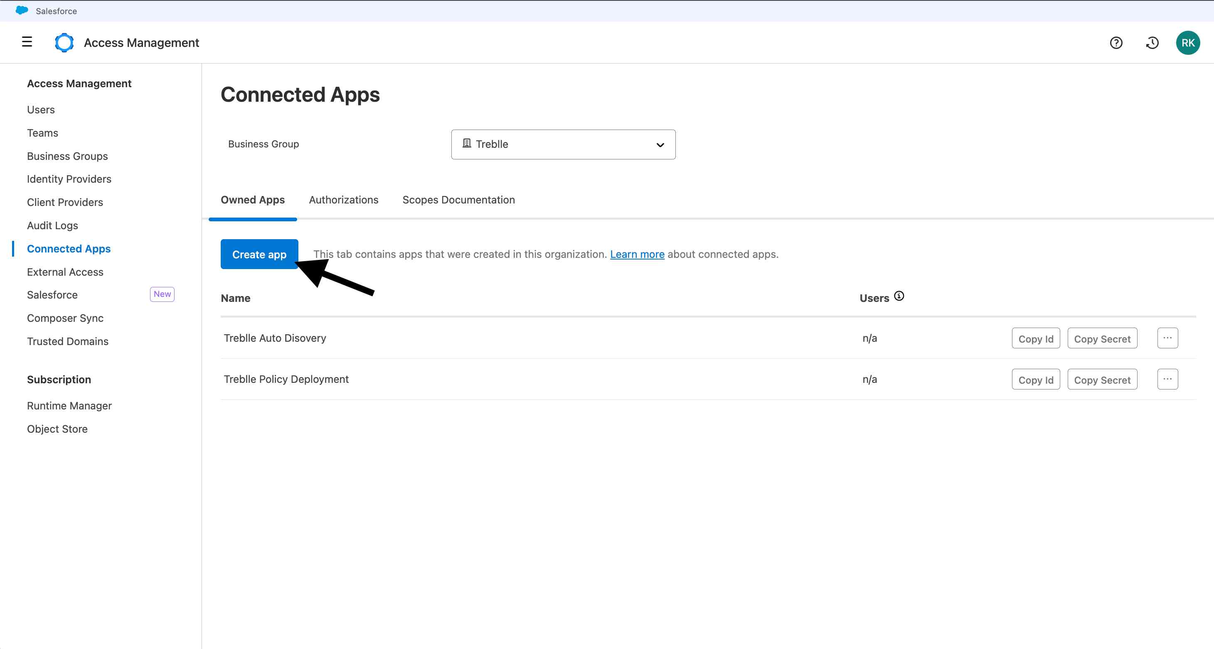Open the help question mark icon
This screenshot has height=649, width=1214.
(1116, 43)
